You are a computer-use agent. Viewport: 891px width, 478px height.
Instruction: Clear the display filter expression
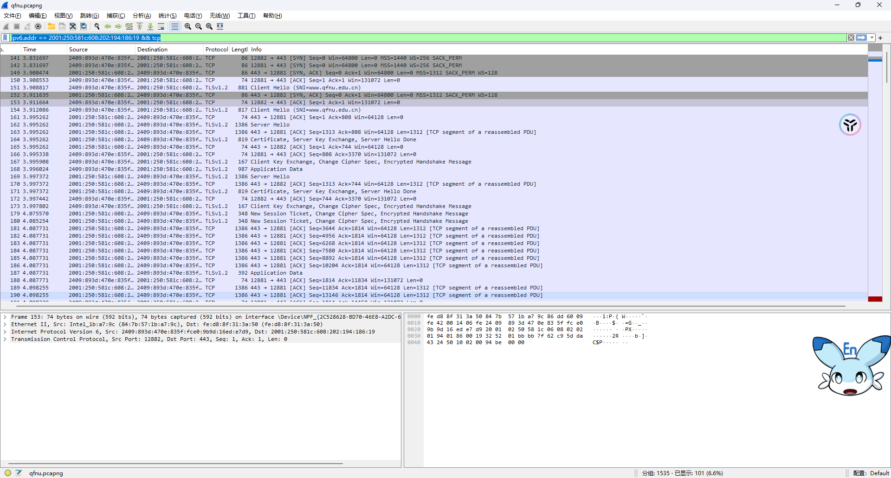tap(851, 38)
